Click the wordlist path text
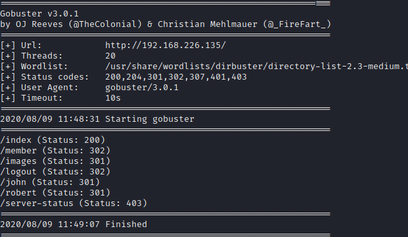 click(x=257, y=66)
